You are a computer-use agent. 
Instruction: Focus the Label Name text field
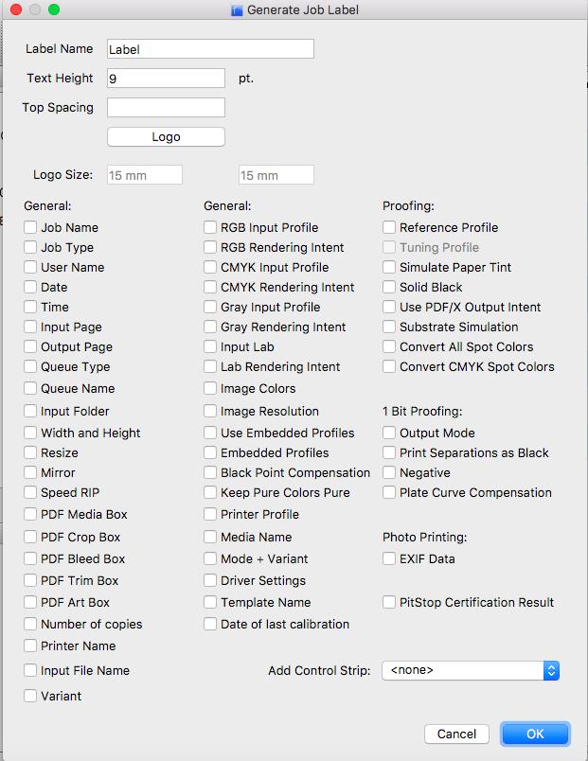coord(211,49)
